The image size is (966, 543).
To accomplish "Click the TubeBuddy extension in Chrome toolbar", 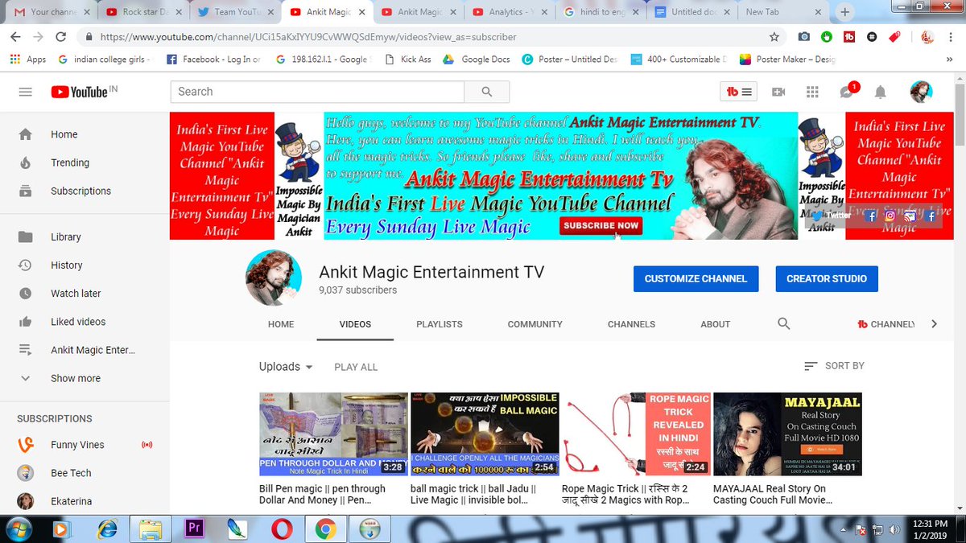I will pyautogui.click(x=849, y=37).
